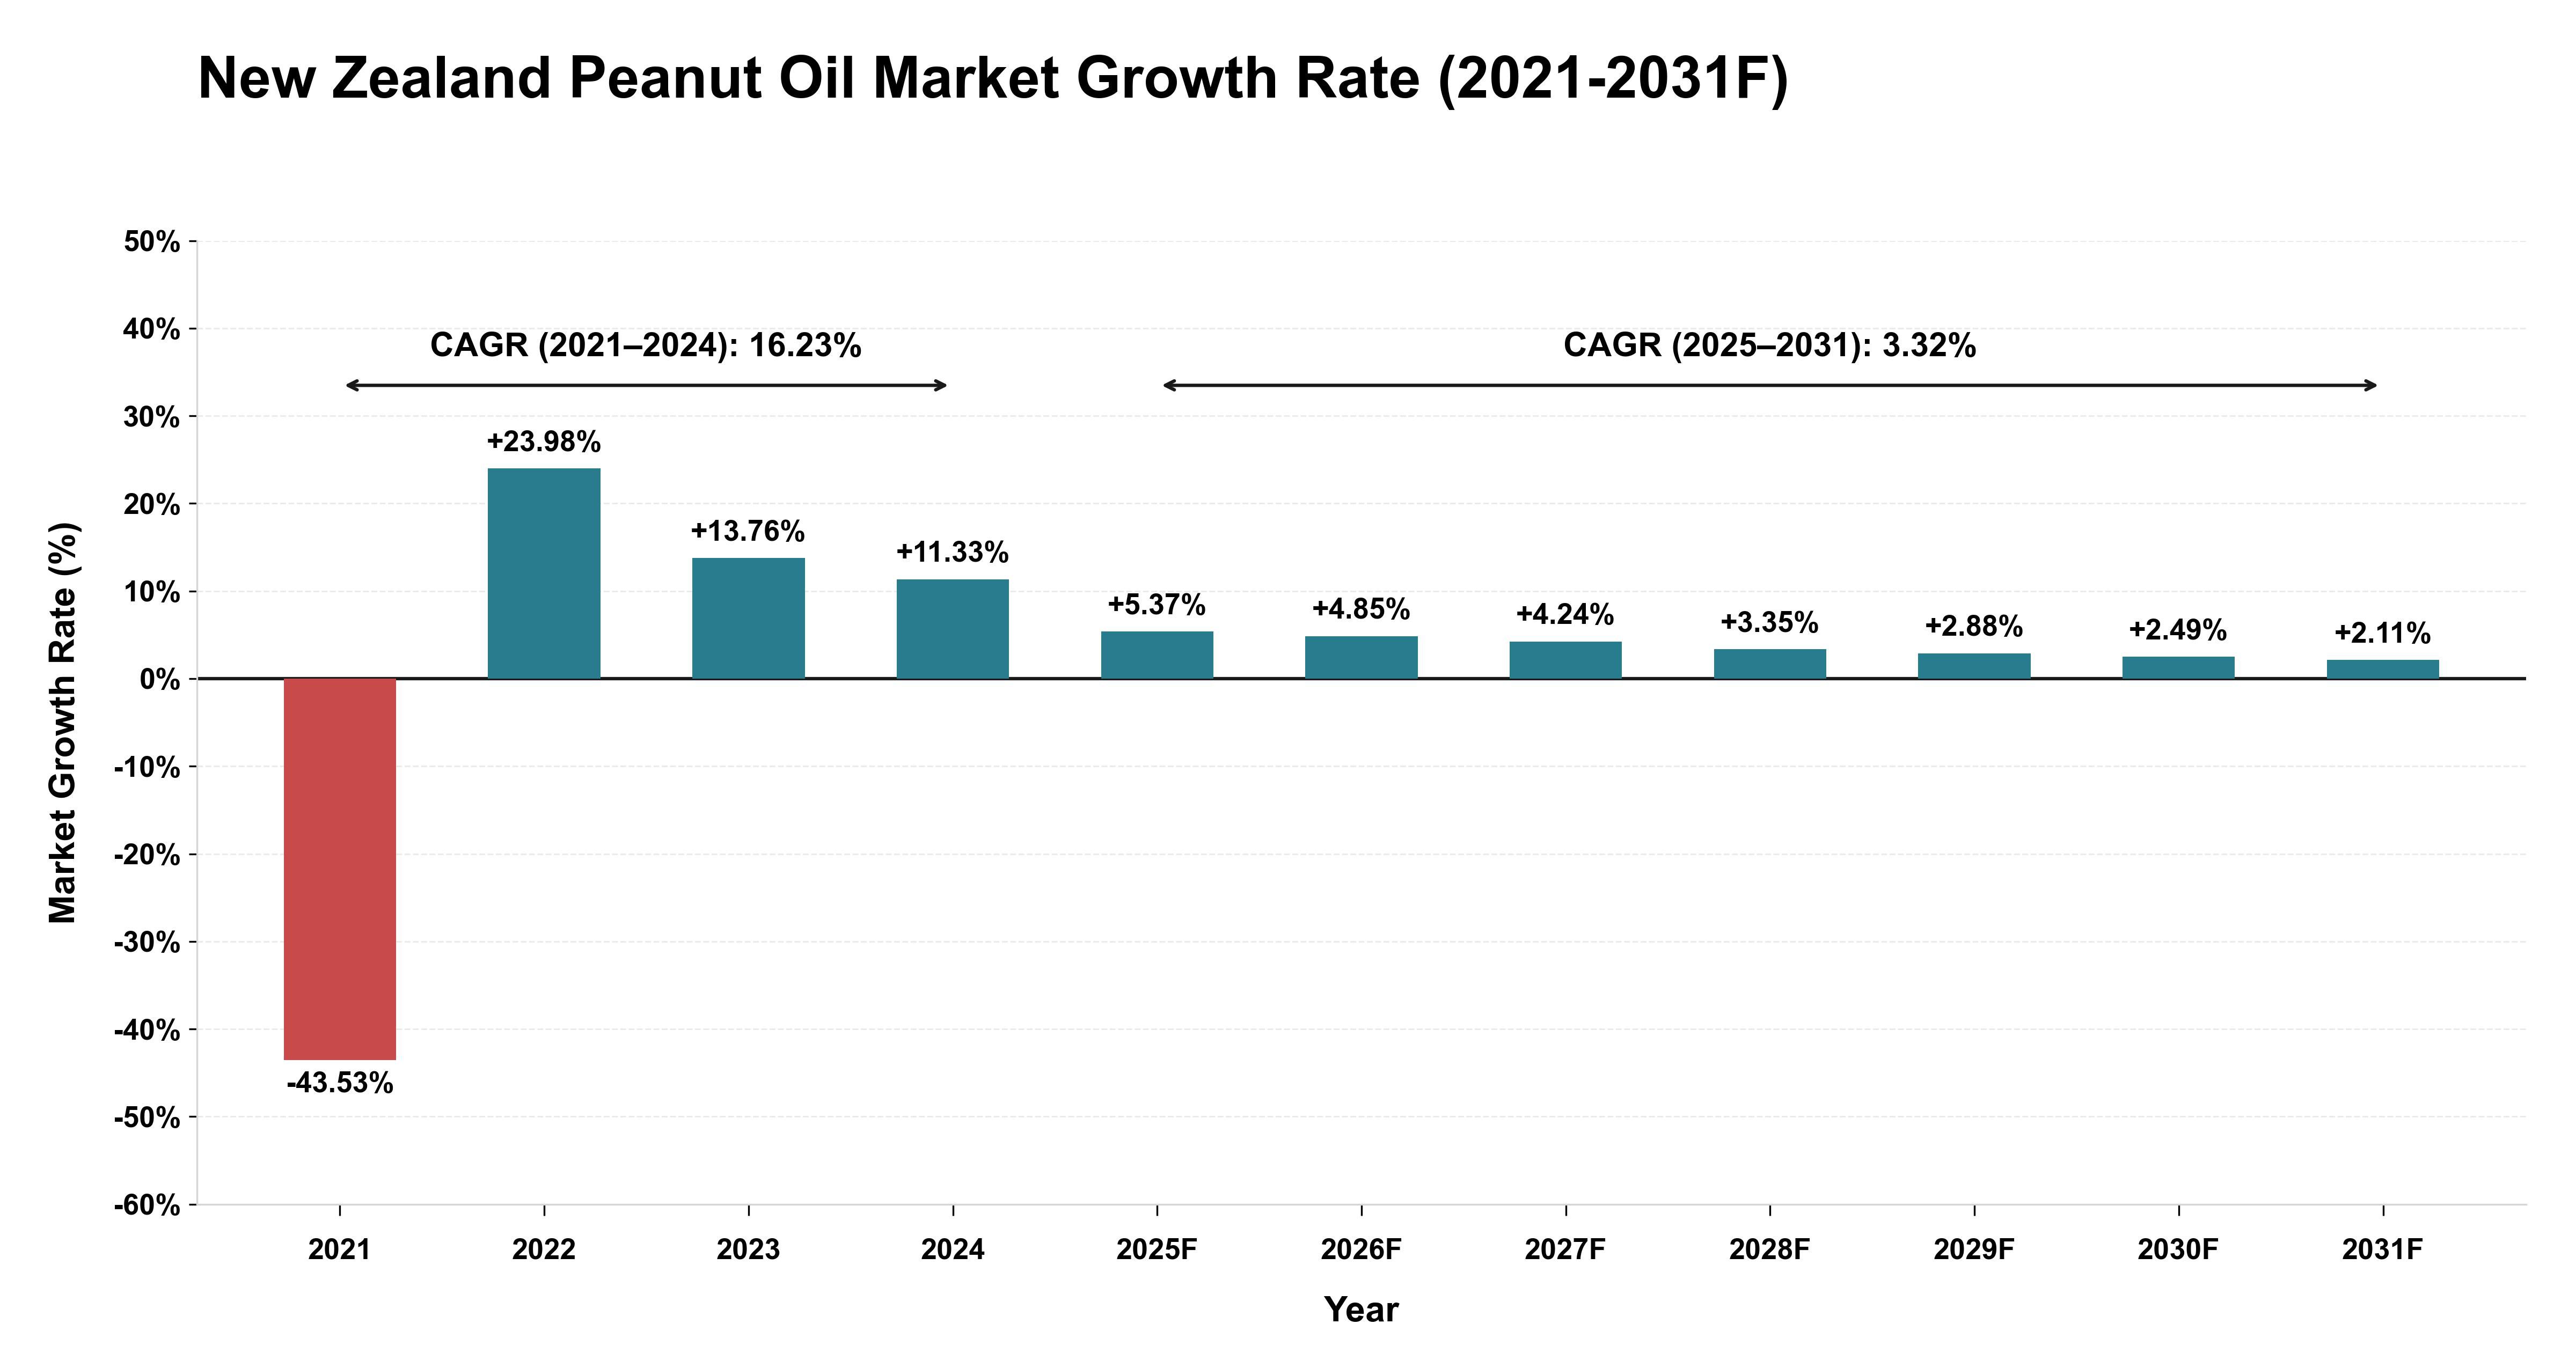Click the '+4.24%' data label

(1566, 614)
